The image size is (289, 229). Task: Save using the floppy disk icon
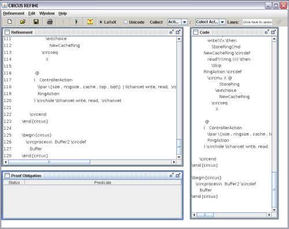pyautogui.click(x=36, y=22)
